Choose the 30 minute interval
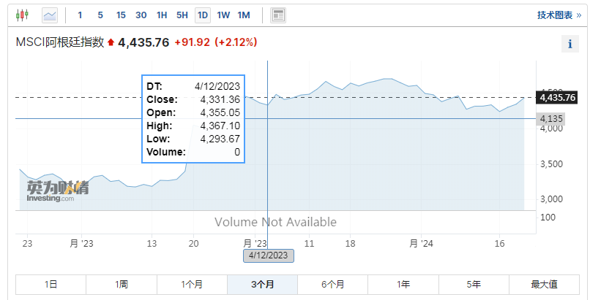Viewport: 590px width, 300px height. pyautogui.click(x=141, y=15)
